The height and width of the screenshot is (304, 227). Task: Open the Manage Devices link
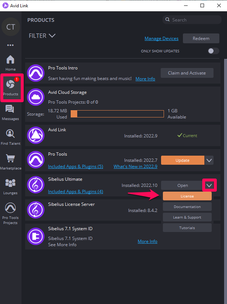pos(161,39)
